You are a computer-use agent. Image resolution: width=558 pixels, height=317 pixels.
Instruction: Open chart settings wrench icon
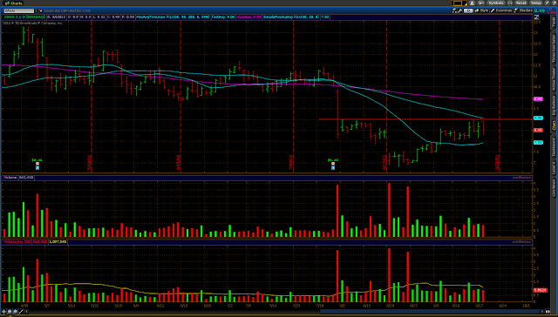(x=459, y=10)
